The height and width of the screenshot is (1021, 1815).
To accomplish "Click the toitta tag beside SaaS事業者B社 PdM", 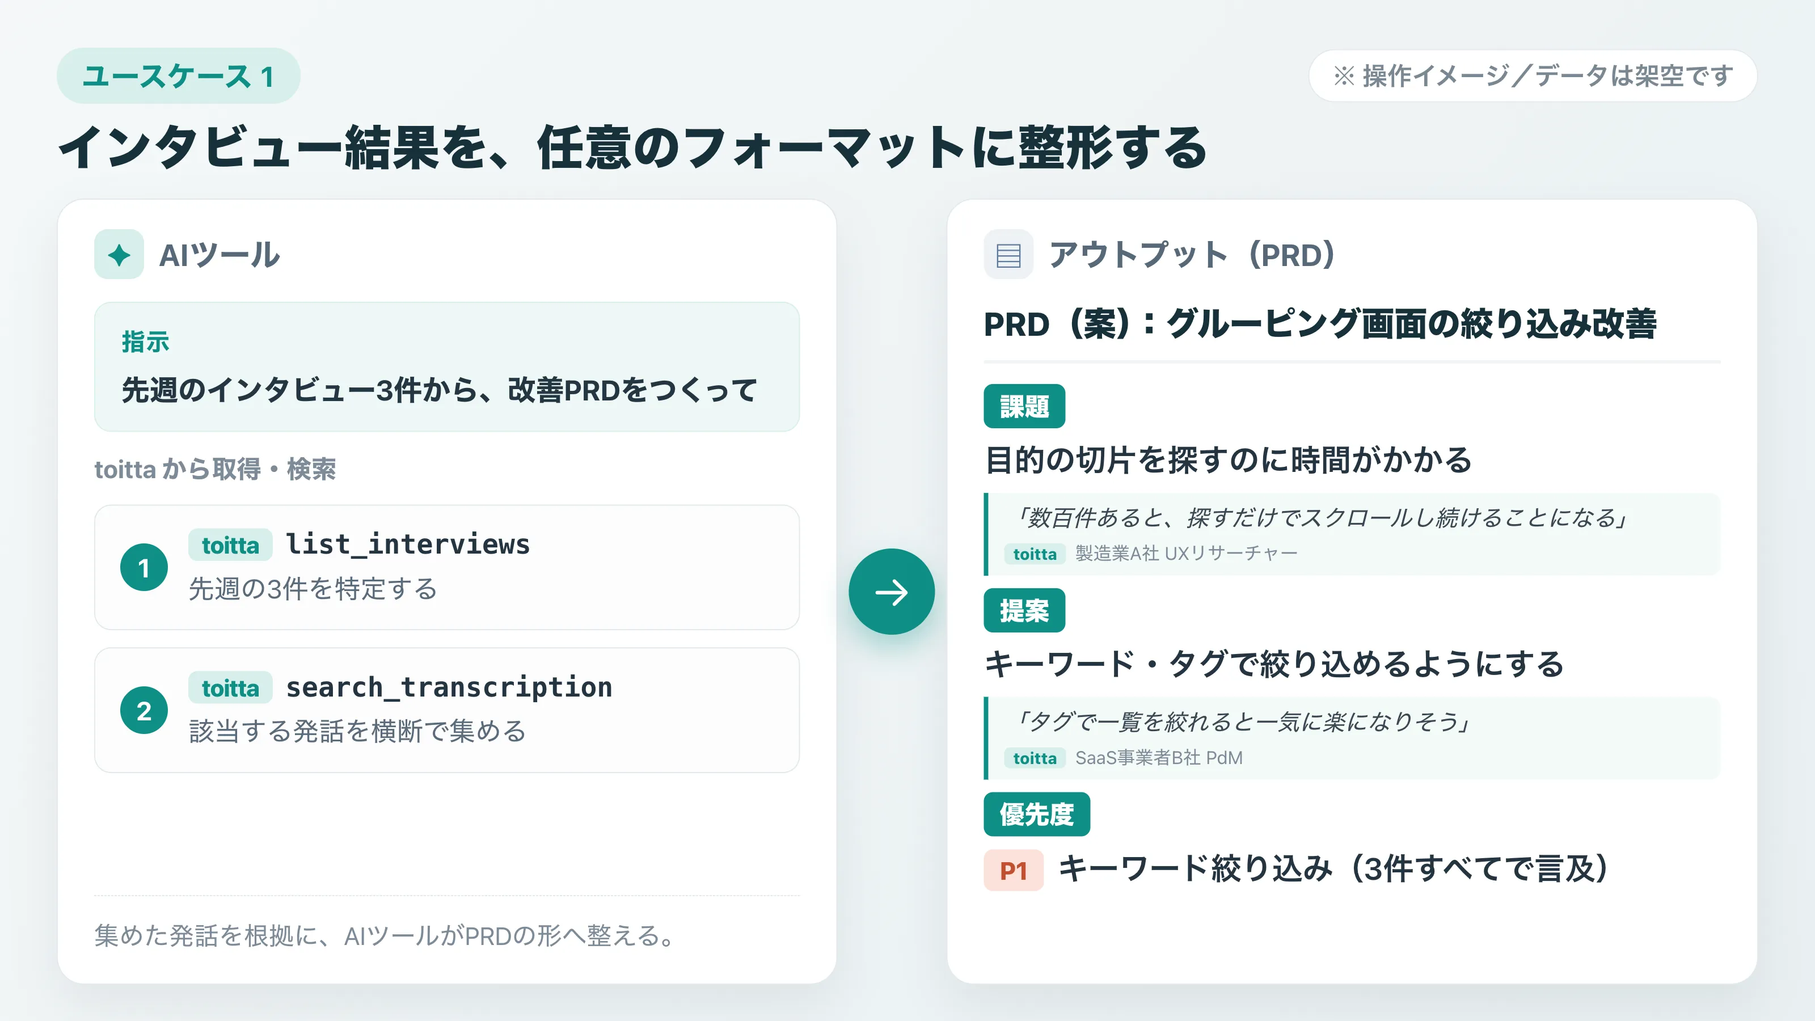I will [1035, 758].
